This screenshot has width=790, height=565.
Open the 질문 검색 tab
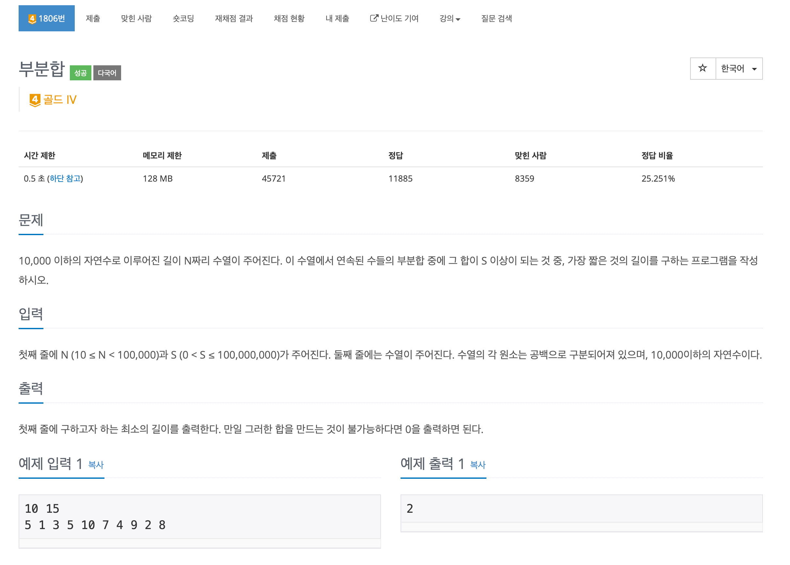point(496,18)
